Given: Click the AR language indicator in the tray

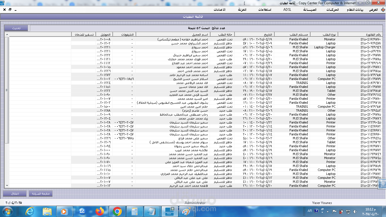Looking at the screenshot, I should click(x=310, y=211).
